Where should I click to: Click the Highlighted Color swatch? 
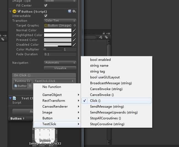pos(58,35)
